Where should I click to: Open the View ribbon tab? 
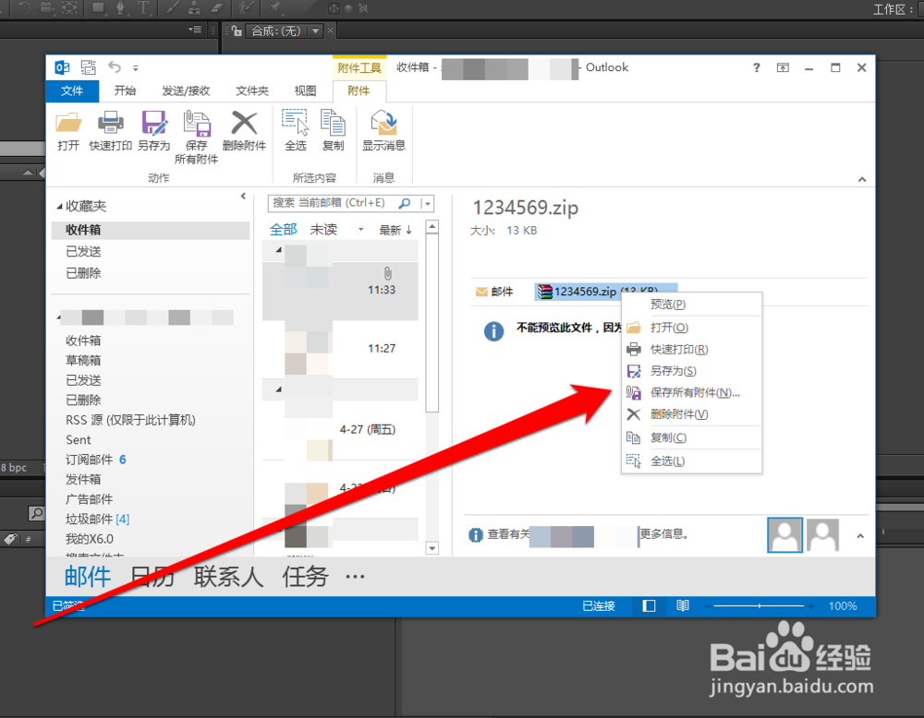pos(305,90)
